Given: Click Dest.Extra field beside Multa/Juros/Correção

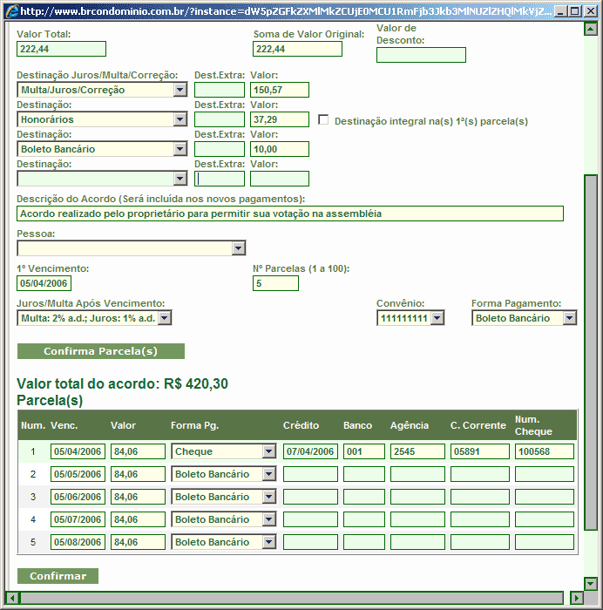Looking at the screenshot, I should coord(220,90).
